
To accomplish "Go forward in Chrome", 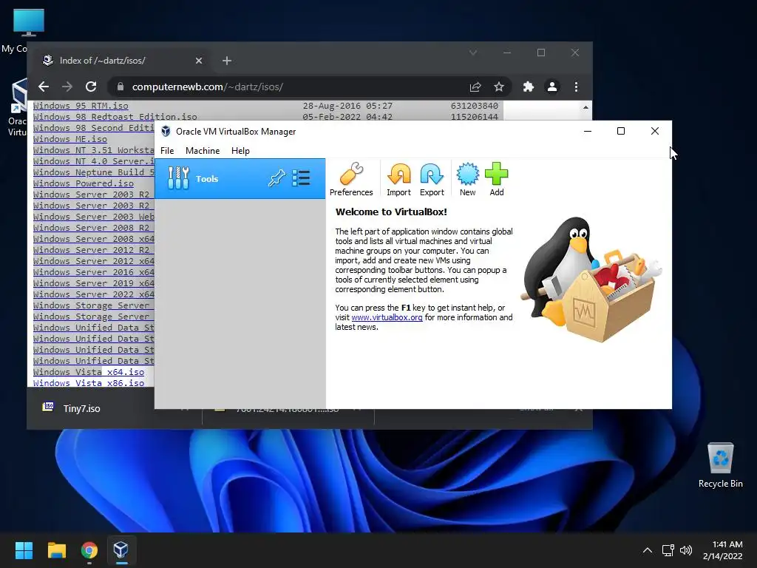I will tap(67, 87).
